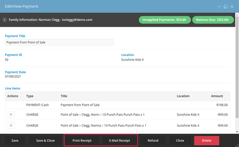Click the Unapplied Payments $23.60 badge
Viewport: 239px width, 147px height.
(165, 20)
